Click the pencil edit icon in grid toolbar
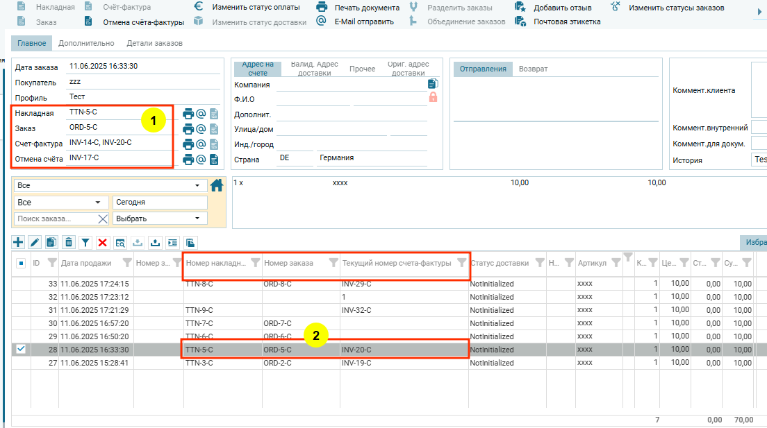The height and width of the screenshot is (428, 767). tap(35, 242)
